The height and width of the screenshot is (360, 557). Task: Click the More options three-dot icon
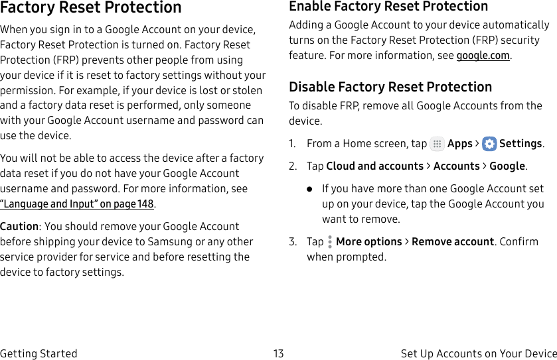pyautogui.click(x=330, y=242)
